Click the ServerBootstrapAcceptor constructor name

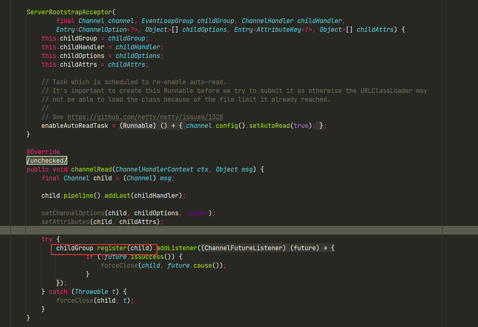69,12
